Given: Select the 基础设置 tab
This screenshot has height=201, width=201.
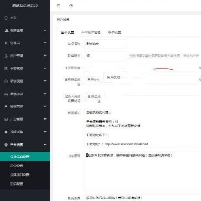Looking at the screenshot, I should [67, 32].
